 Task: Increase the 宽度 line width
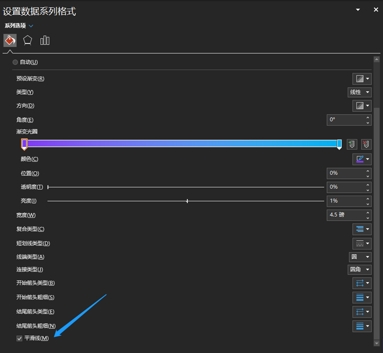pyautogui.click(x=368, y=212)
